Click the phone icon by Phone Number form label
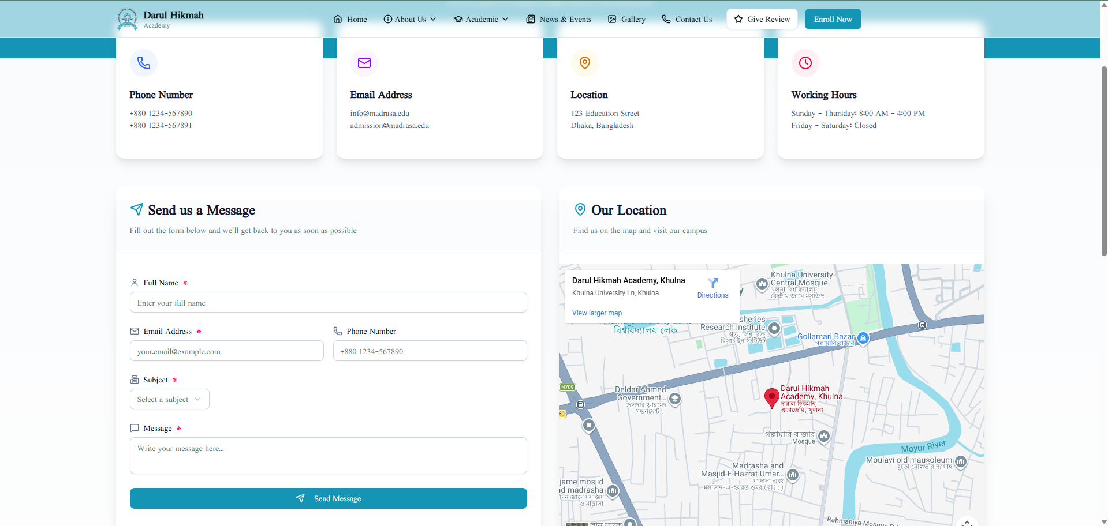Viewport: 1108px width, 526px height. [338, 331]
